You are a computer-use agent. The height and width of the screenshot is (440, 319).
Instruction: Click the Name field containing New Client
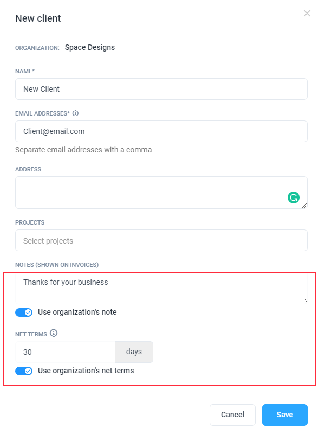[161, 89]
